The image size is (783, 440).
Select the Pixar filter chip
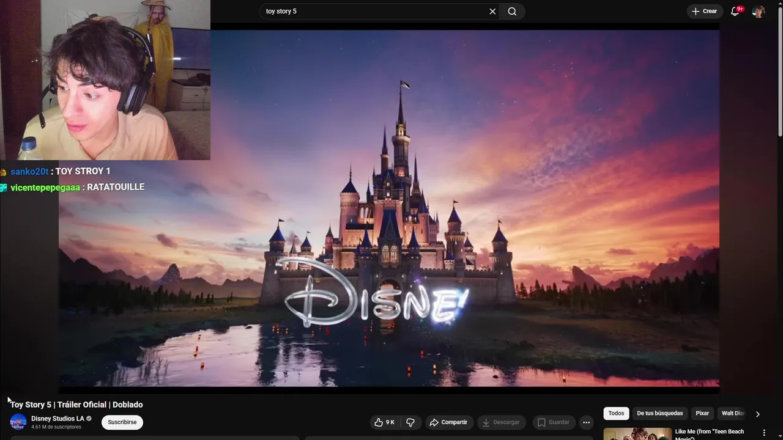[702, 413]
